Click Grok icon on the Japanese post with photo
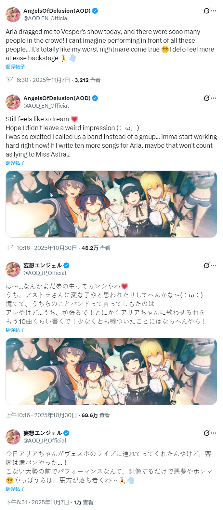Viewport: 223px width, 510px height. (206, 265)
